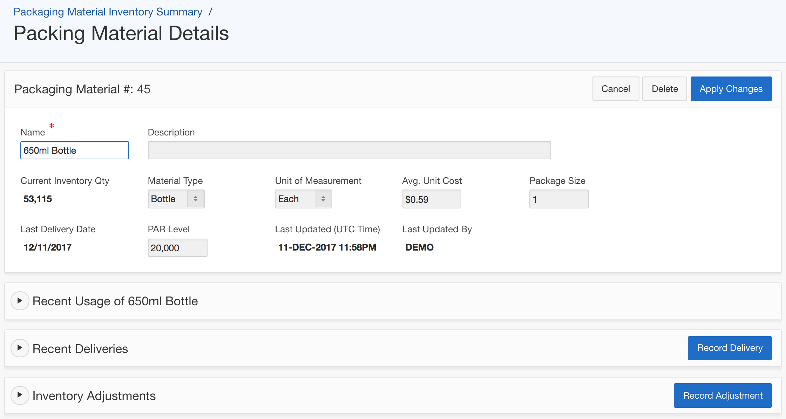Click the Inventory Adjustments section heading
Screen dimensions: 786x419
(94, 396)
